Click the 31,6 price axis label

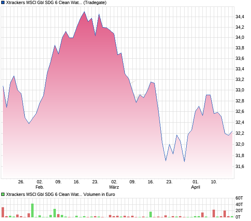pyautogui.click(x=240, y=167)
